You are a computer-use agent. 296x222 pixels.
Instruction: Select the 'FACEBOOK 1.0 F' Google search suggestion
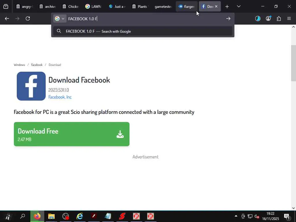pyautogui.click(x=143, y=31)
